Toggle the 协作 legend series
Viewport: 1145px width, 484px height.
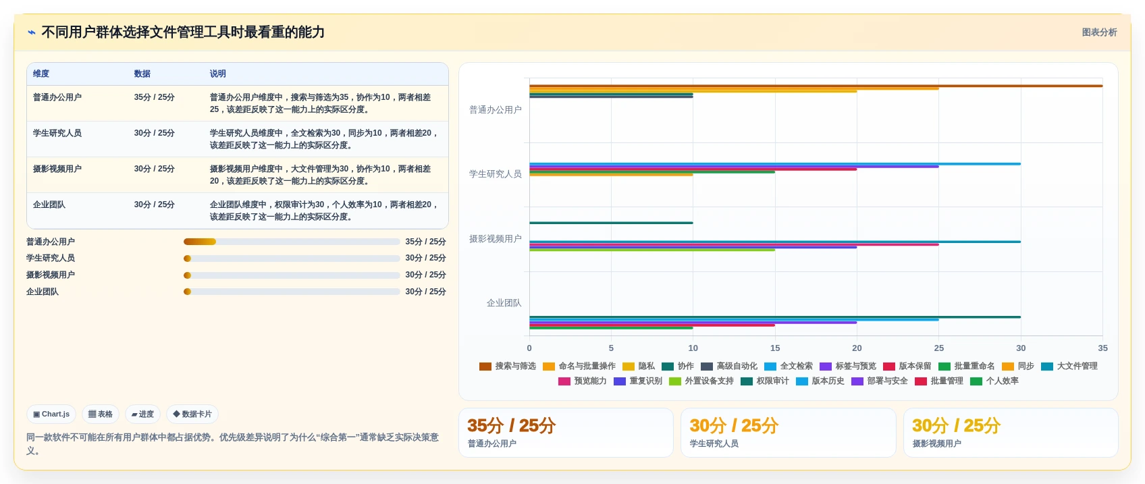pos(677,366)
